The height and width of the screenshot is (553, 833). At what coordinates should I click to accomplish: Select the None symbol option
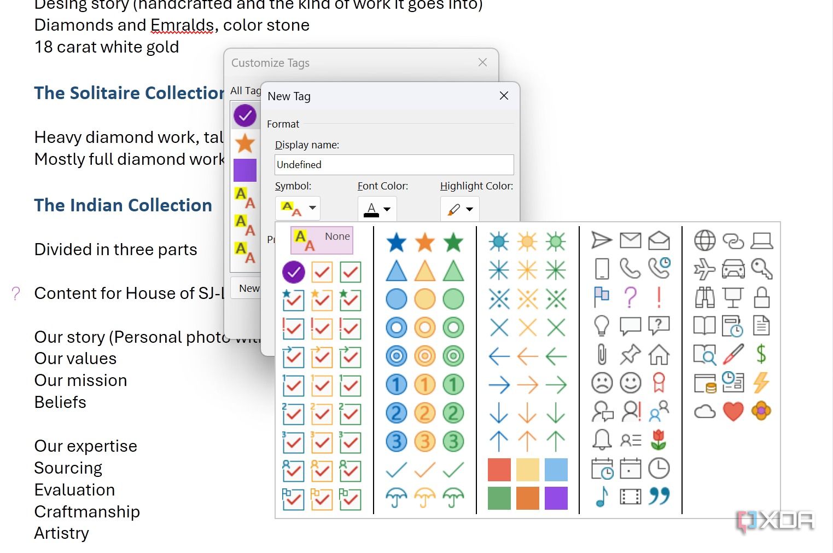click(x=322, y=240)
